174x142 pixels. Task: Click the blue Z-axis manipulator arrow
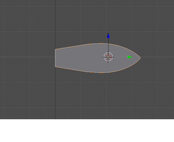[x=108, y=35]
